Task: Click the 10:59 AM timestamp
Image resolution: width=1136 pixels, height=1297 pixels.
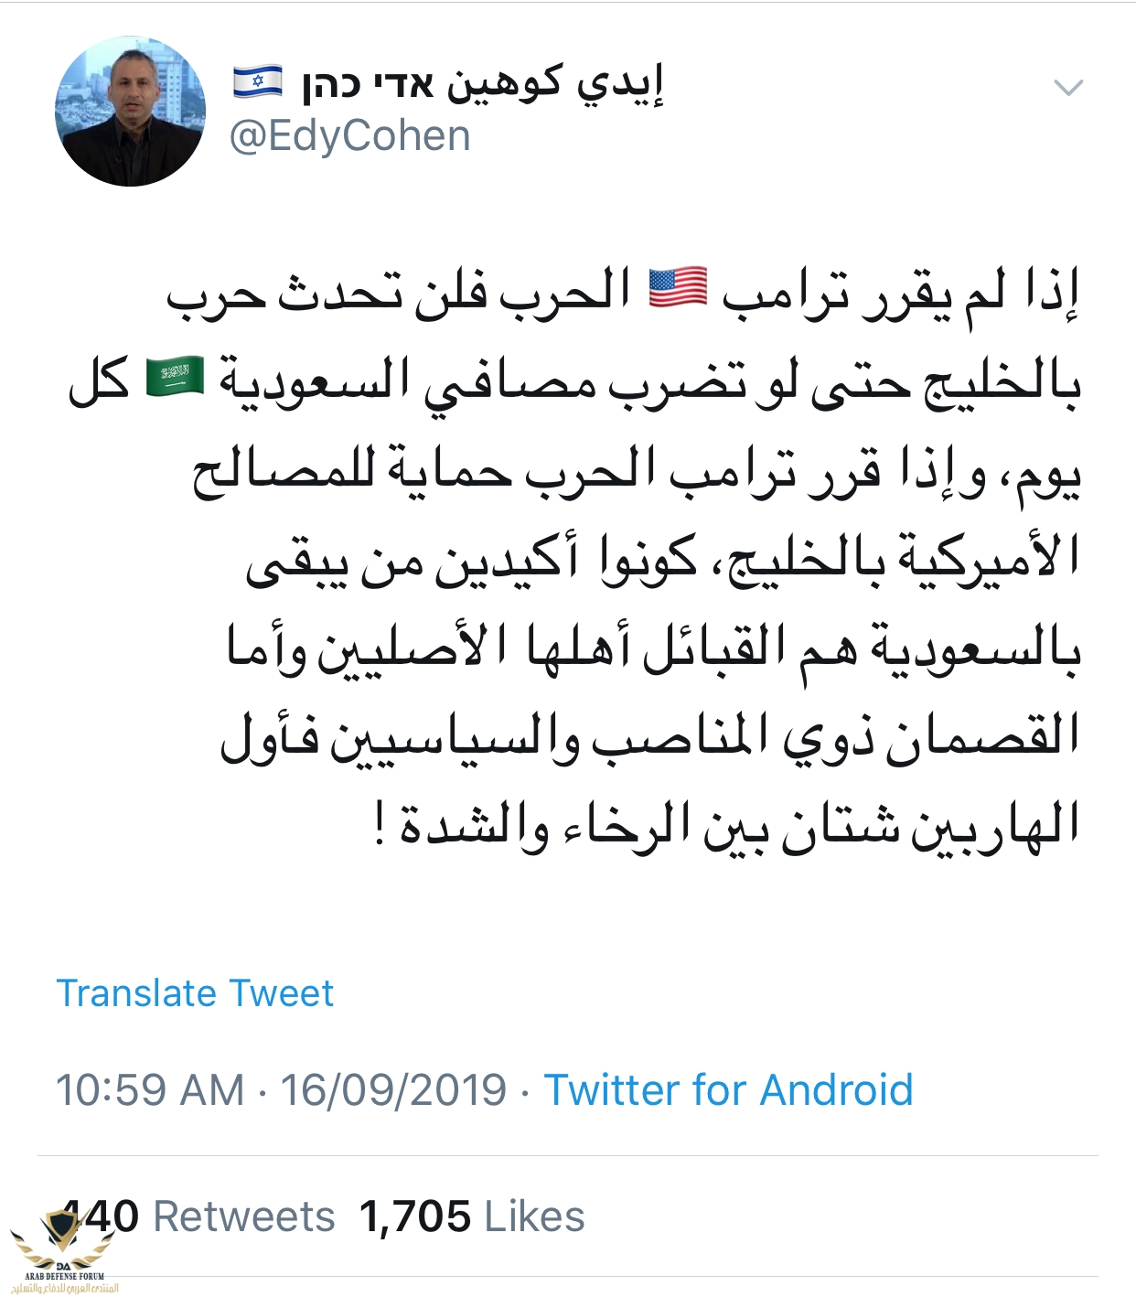Action: click(x=150, y=1090)
